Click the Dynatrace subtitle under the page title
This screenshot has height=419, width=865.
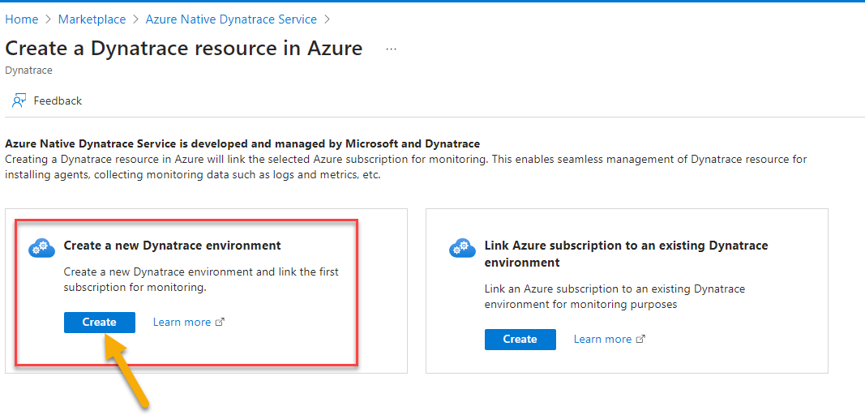tap(28, 71)
